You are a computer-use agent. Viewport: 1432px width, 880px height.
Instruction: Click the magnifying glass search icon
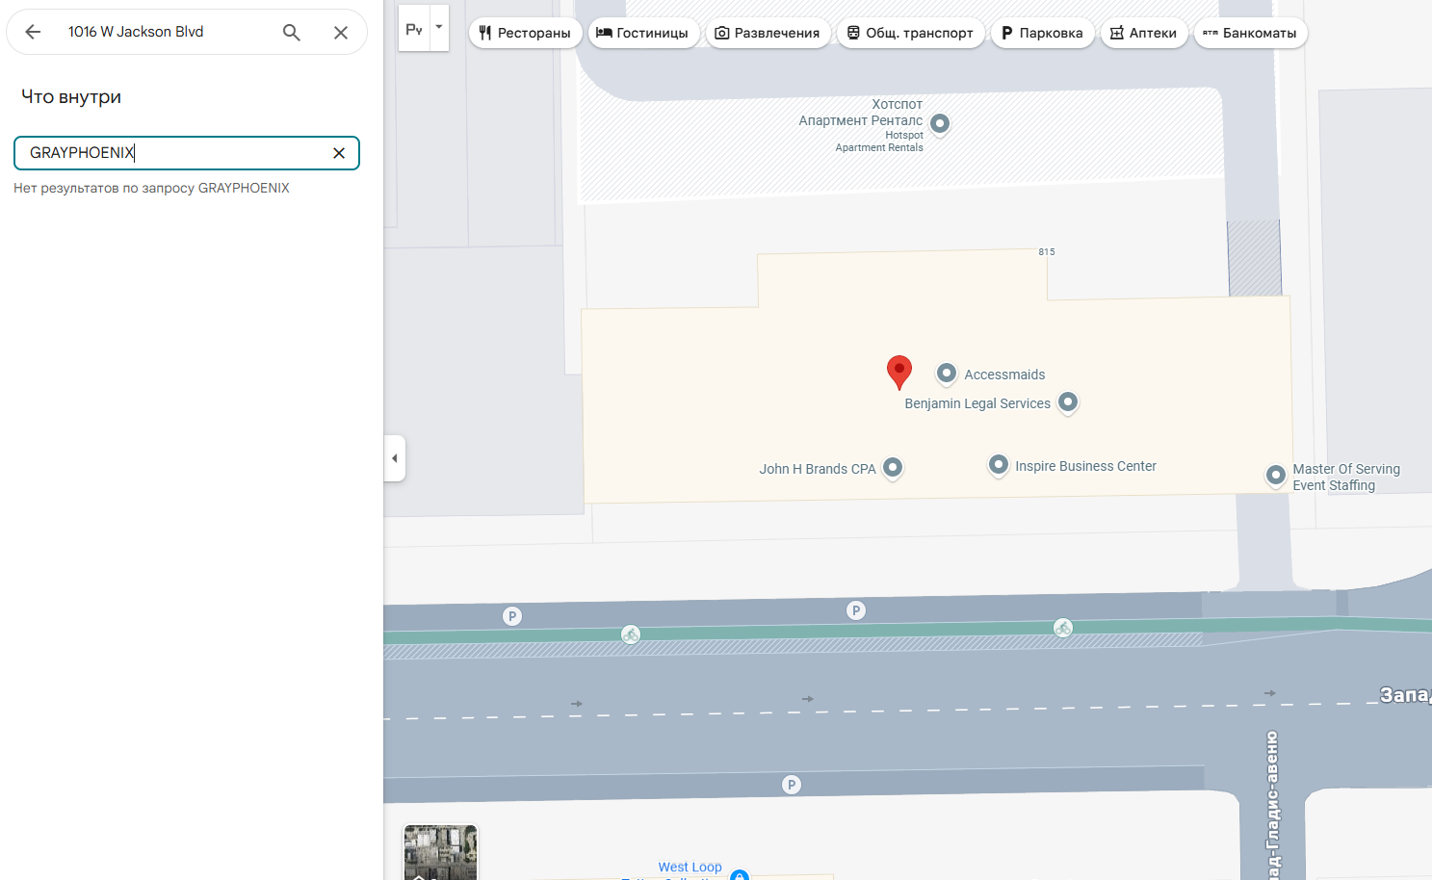coord(291,32)
